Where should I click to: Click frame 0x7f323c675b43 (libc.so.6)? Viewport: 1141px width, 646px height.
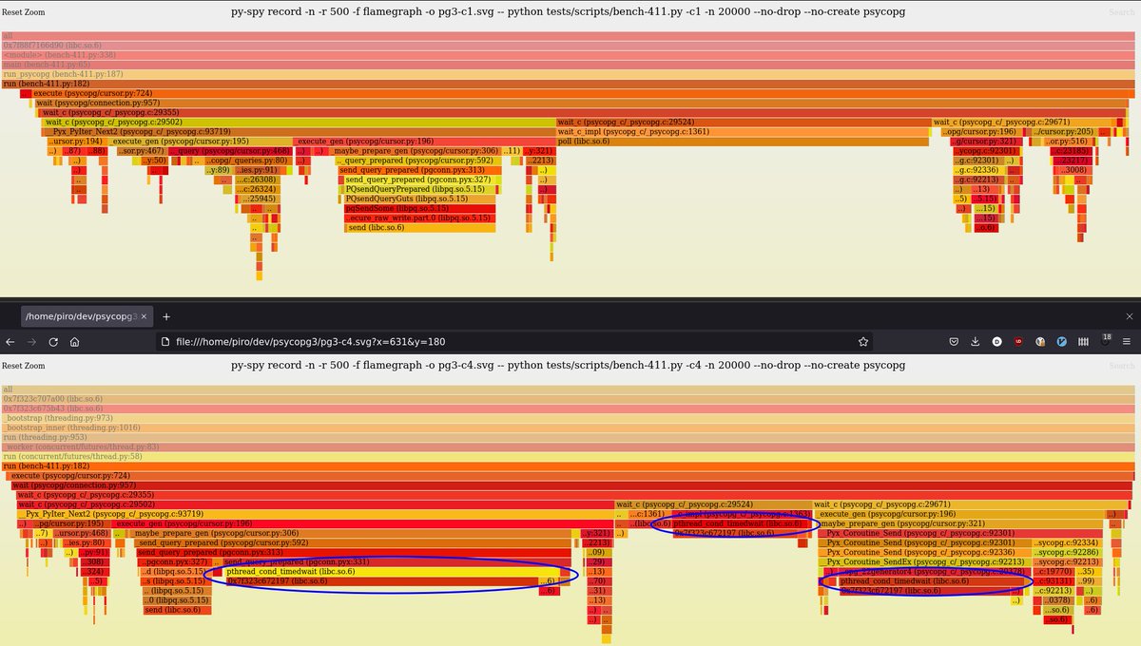pos(569,408)
